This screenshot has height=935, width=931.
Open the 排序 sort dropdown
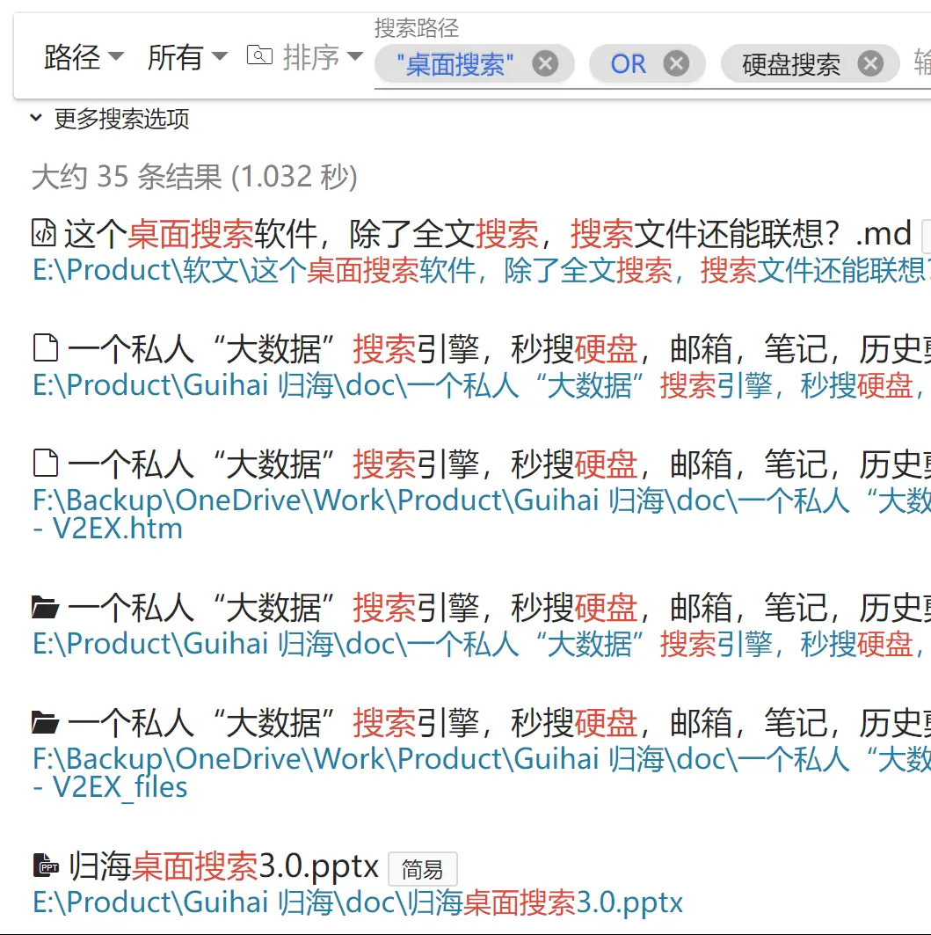coord(322,58)
